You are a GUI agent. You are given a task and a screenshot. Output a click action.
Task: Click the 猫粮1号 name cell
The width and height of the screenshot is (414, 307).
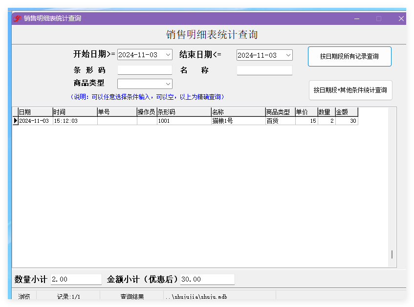coord(239,121)
